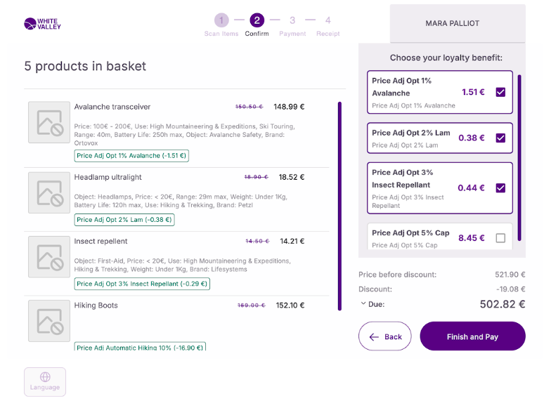Enable Price Adj Opt 5% Cap checkbox
Screen dimensions: 544x408
click(500, 238)
